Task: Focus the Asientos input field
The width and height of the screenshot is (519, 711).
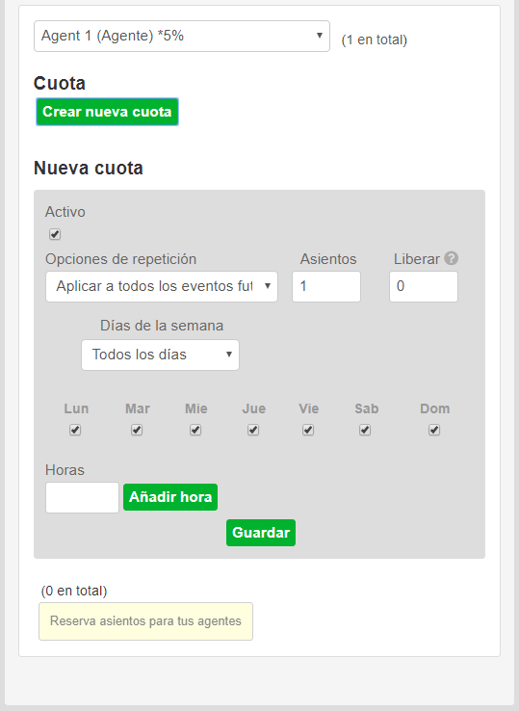Action: (326, 286)
